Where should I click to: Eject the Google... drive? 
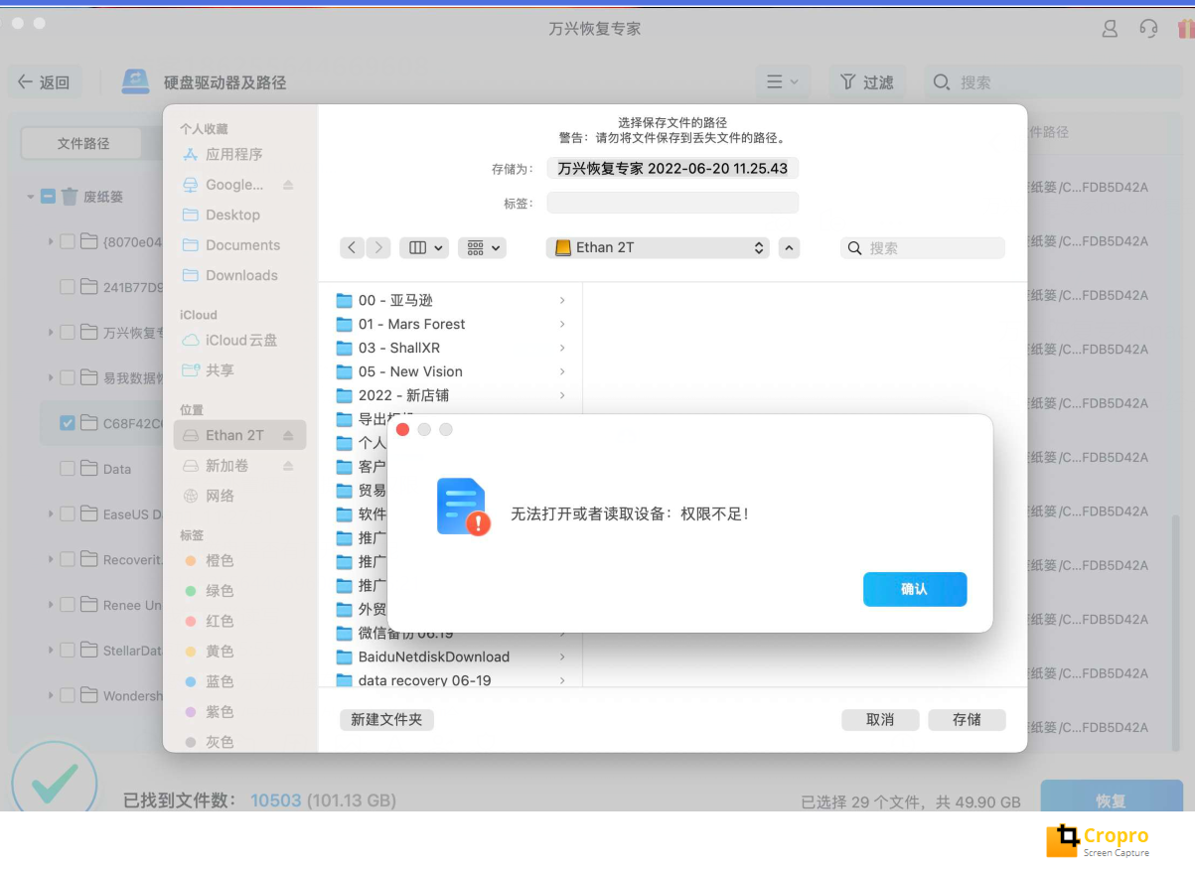288,185
